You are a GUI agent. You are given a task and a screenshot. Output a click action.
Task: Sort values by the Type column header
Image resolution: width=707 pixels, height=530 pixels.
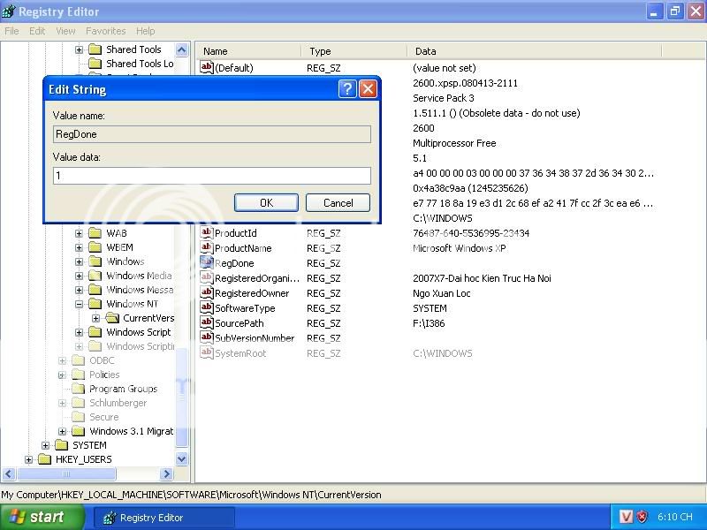point(354,51)
